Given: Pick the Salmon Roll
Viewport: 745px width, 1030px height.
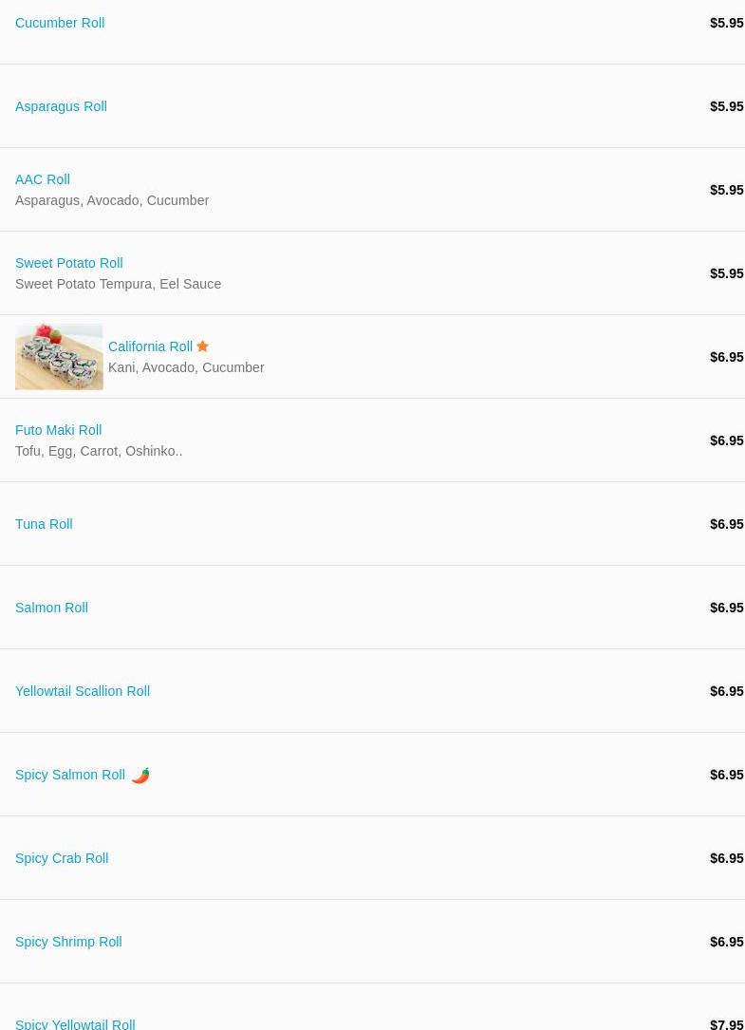Looking at the screenshot, I should tap(52, 608).
